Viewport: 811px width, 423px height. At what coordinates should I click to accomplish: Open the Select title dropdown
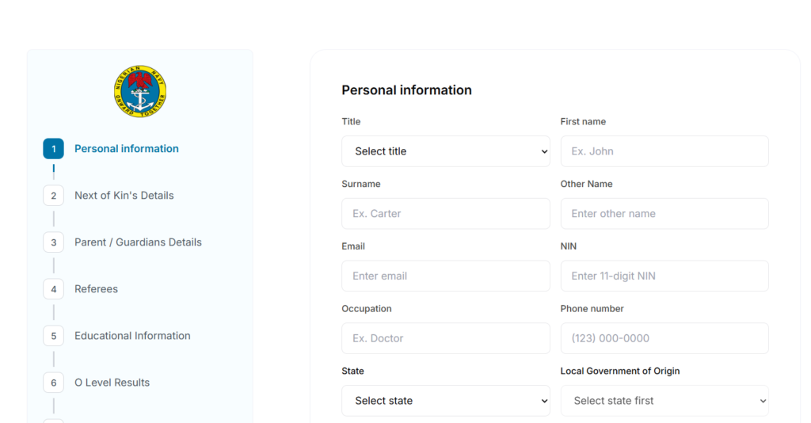[446, 151]
